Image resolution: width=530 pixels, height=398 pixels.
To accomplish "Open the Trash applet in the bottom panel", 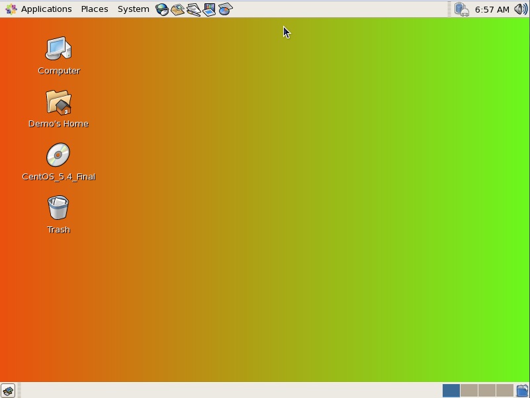I will (521, 390).
